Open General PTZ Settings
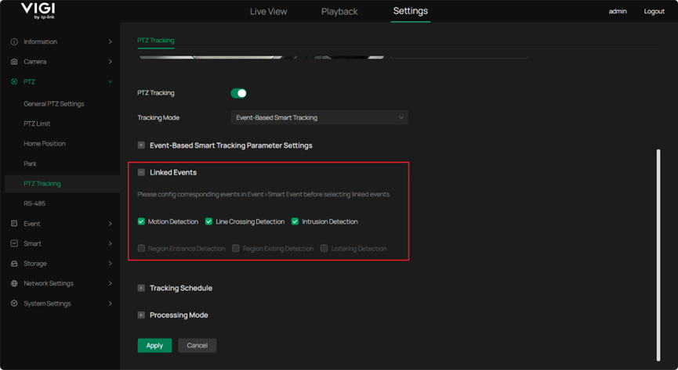Viewport: 678px width, 370px height. pyautogui.click(x=54, y=103)
